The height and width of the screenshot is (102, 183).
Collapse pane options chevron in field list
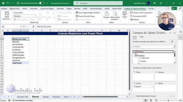[170, 33]
